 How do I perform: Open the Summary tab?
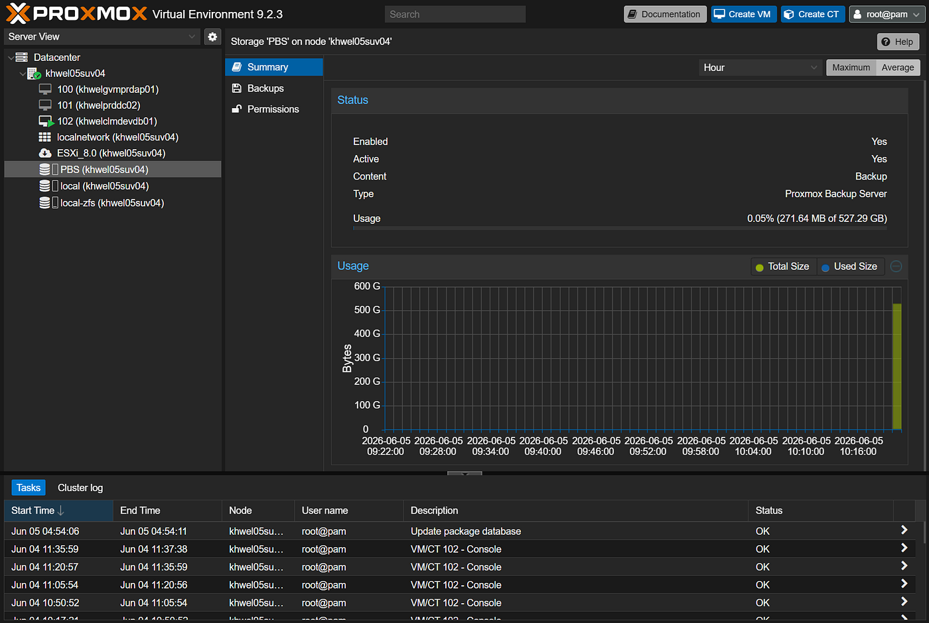pos(274,67)
